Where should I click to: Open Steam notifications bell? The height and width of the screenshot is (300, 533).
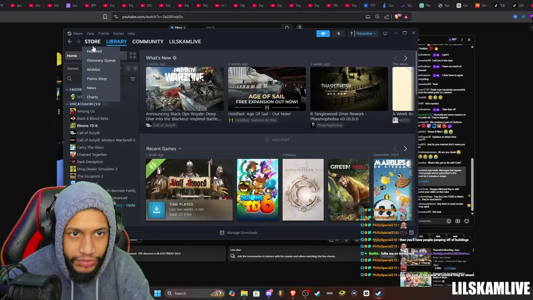(x=339, y=33)
